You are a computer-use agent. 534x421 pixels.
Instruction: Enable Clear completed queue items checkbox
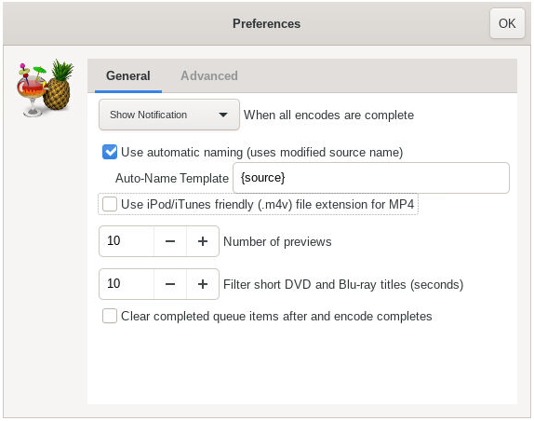tap(110, 316)
